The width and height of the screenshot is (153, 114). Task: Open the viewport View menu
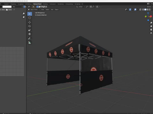(x=42, y=9)
